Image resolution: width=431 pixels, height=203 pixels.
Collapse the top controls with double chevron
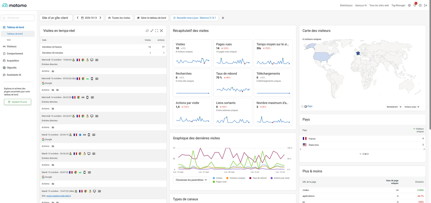click(x=223, y=18)
